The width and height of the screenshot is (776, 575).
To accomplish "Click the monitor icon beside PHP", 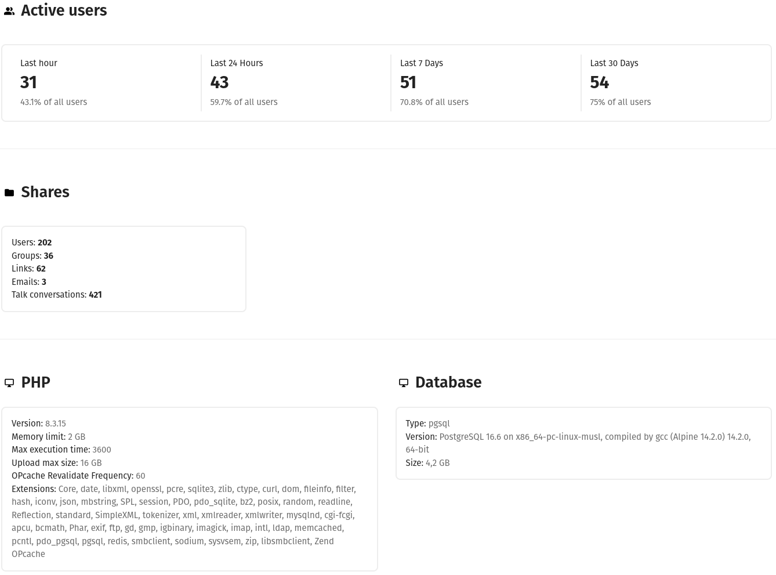I will 9,383.
